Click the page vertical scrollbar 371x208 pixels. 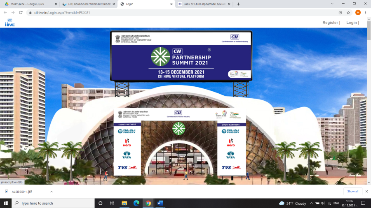(369, 31)
